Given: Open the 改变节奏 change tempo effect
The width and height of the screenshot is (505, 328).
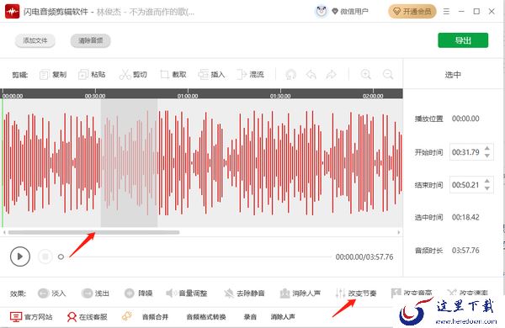Looking at the screenshot, I should point(356,294).
